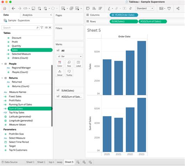Click the Save icon in toolbar
Viewport: 185px width, 166px height.
(34, 9)
